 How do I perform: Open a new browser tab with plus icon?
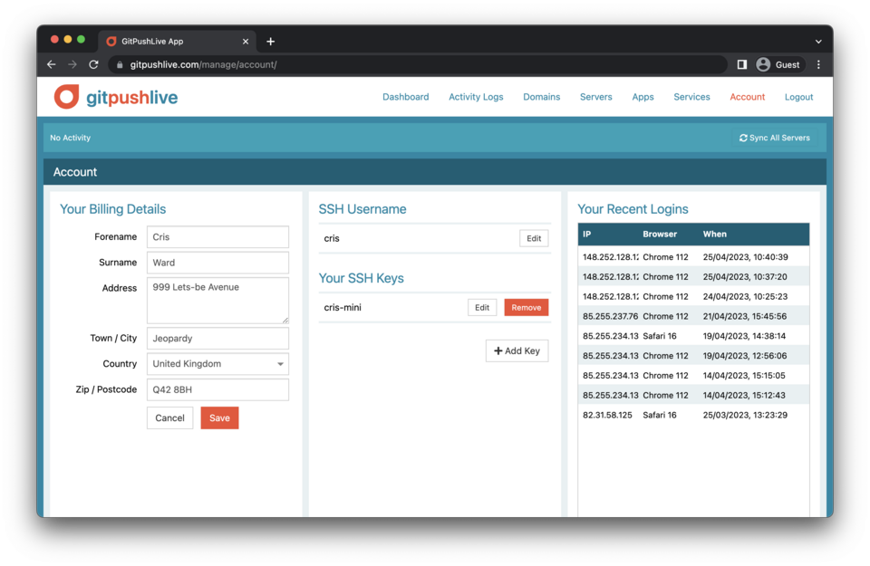coord(270,41)
